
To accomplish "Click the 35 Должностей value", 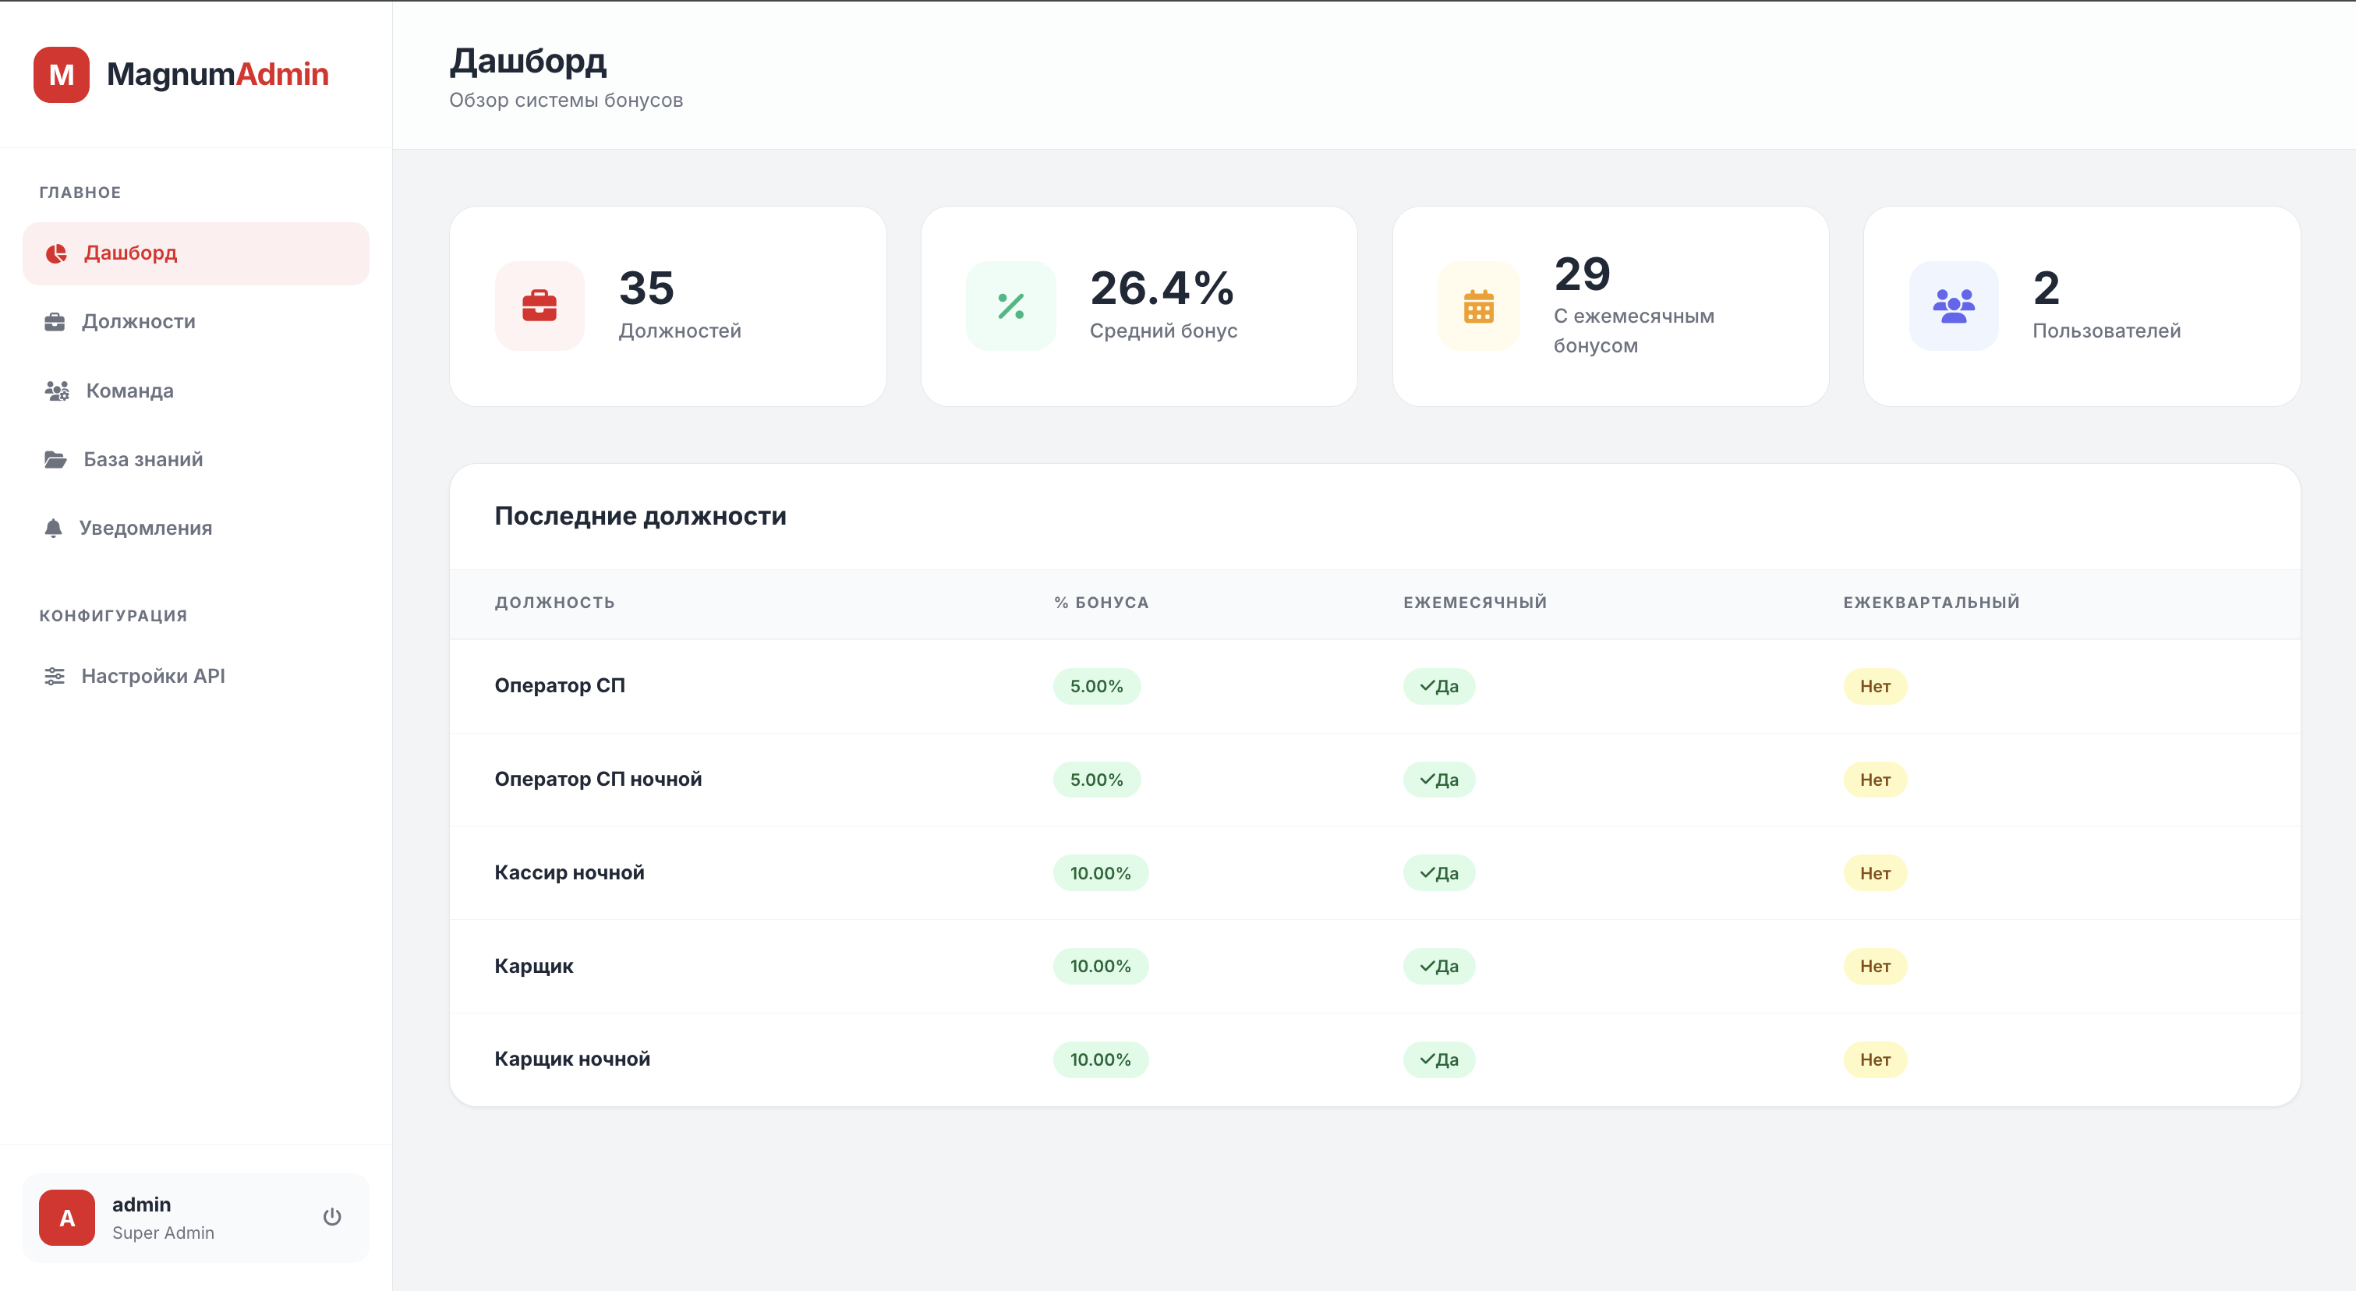I will click(646, 288).
